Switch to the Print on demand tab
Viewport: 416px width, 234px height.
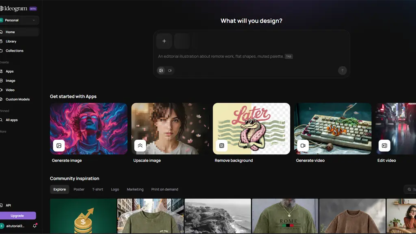165,189
